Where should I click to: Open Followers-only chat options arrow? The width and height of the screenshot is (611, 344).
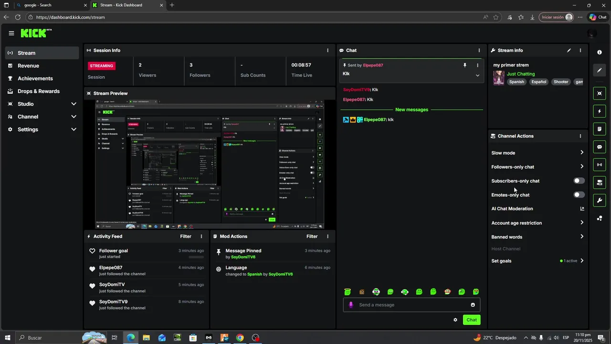pos(582,167)
